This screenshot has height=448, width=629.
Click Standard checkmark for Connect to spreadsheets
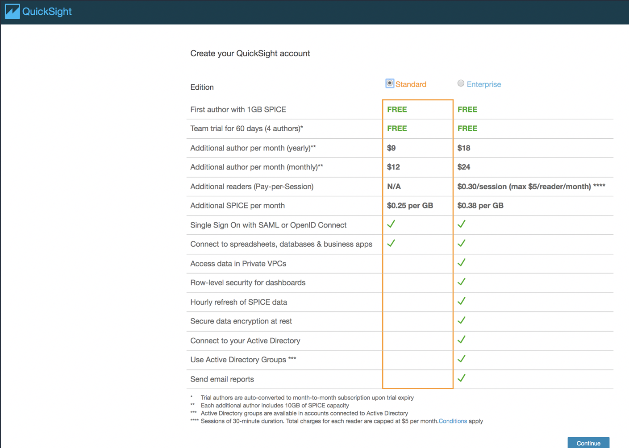(391, 243)
